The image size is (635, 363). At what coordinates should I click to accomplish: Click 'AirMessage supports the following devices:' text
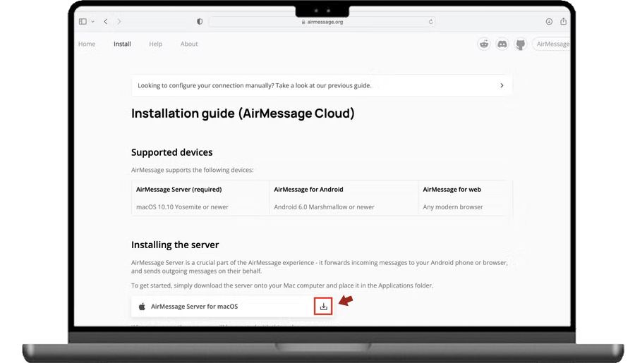click(x=193, y=170)
